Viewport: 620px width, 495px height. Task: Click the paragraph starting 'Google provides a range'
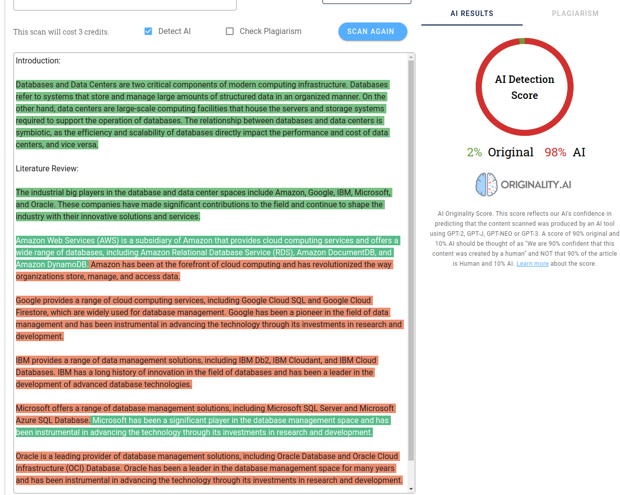click(x=209, y=319)
